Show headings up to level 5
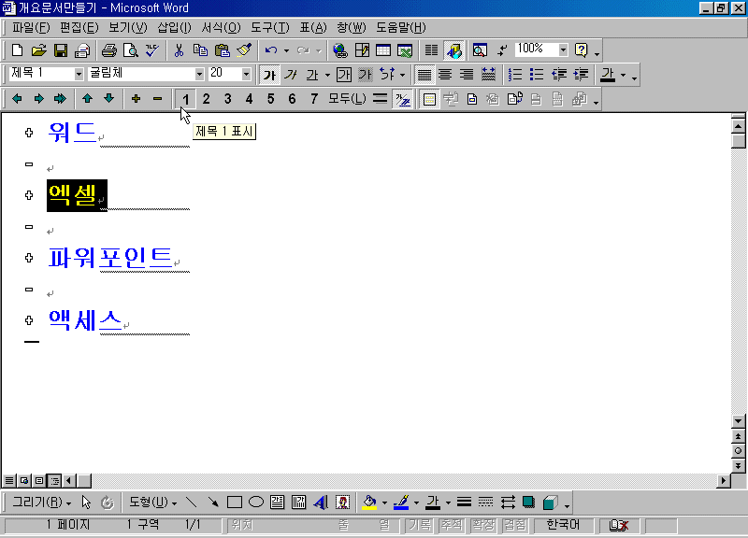This screenshot has width=748, height=538. tap(270, 99)
